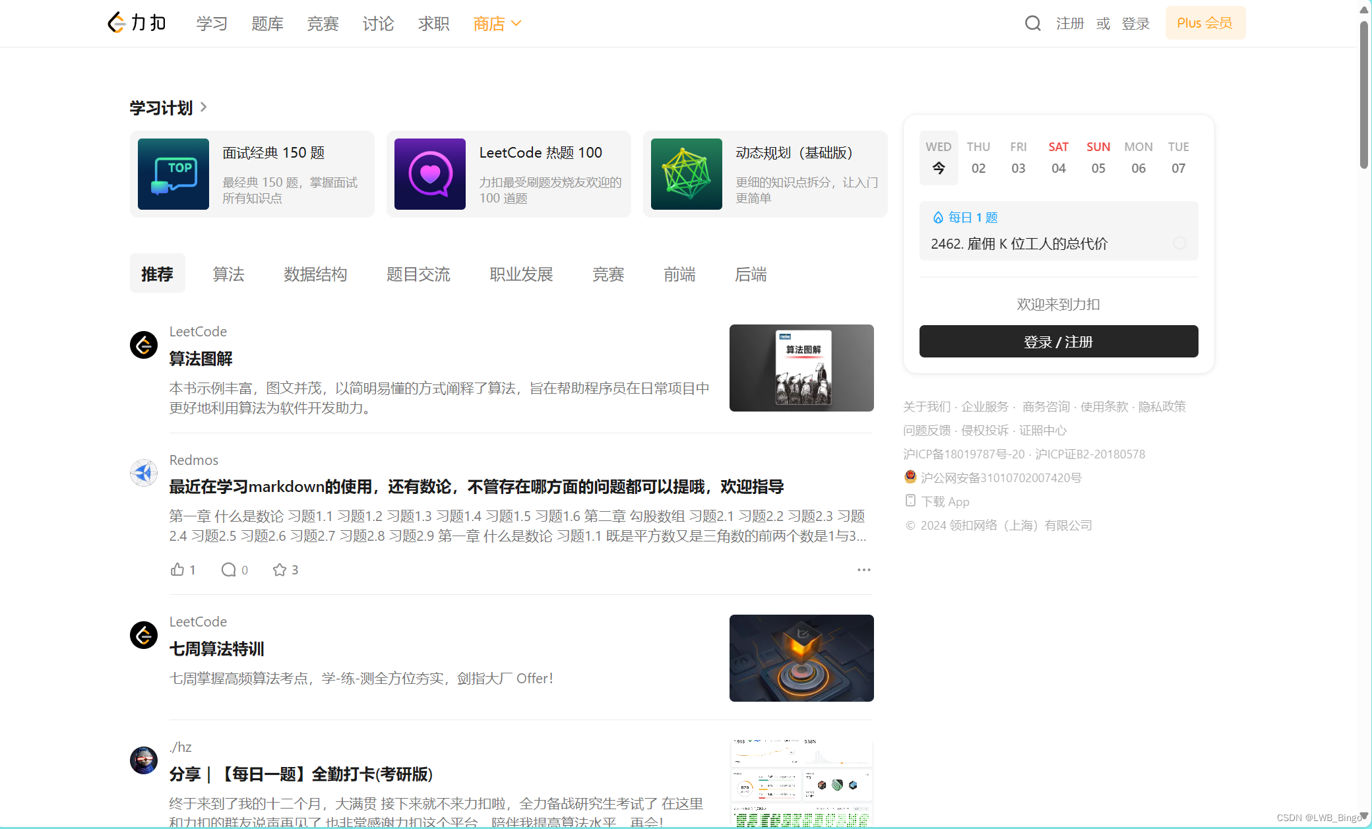The height and width of the screenshot is (829, 1372).
Task: Click the search magnifier icon in header
Action: point(1032,24)
